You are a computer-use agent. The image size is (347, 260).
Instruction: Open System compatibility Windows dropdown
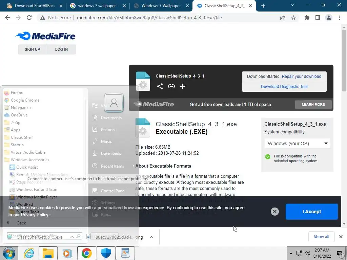[297, 144]
